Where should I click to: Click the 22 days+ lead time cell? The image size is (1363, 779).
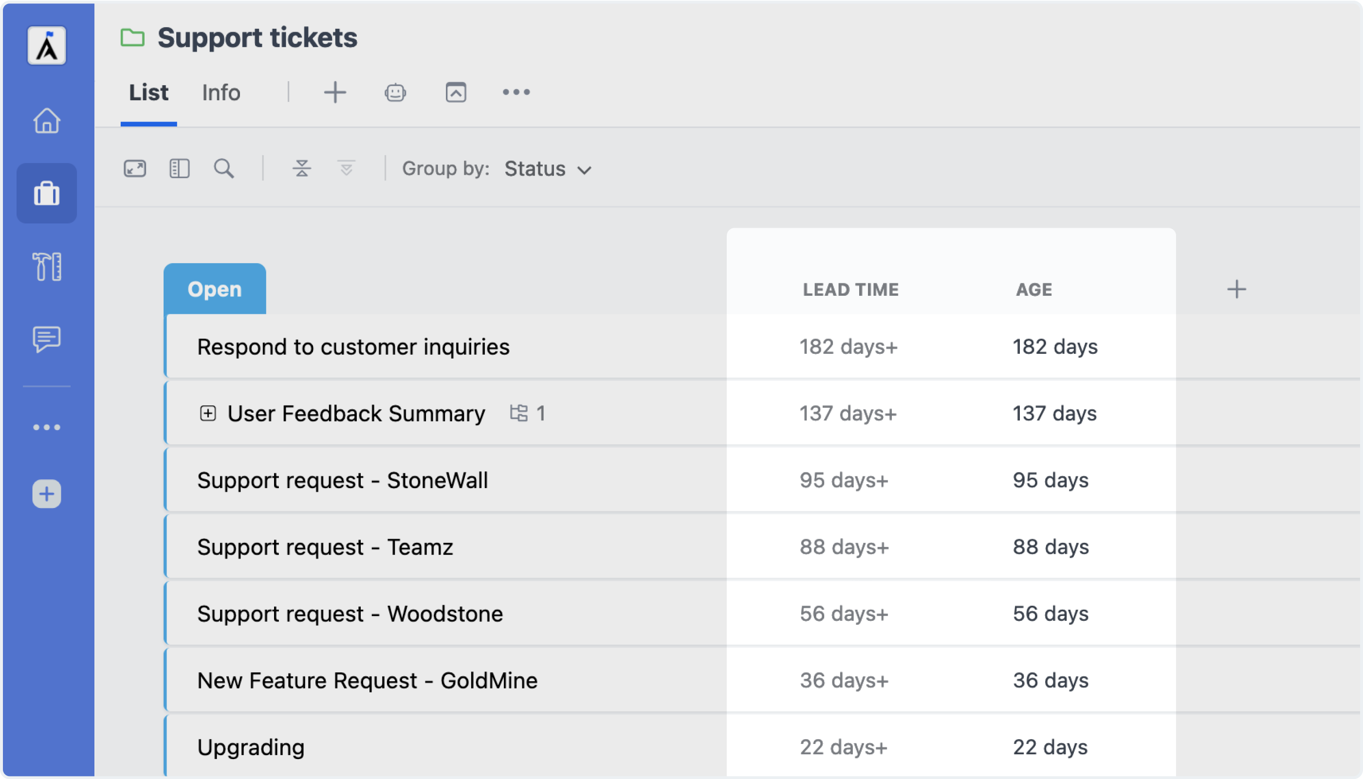coord(844,747)
